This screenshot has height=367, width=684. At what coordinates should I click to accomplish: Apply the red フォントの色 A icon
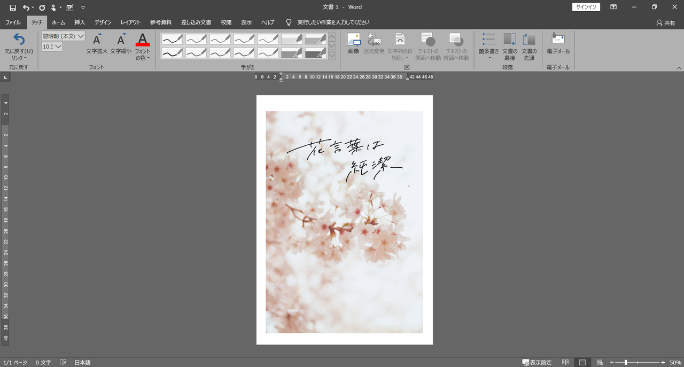click(x=142, y=40)
